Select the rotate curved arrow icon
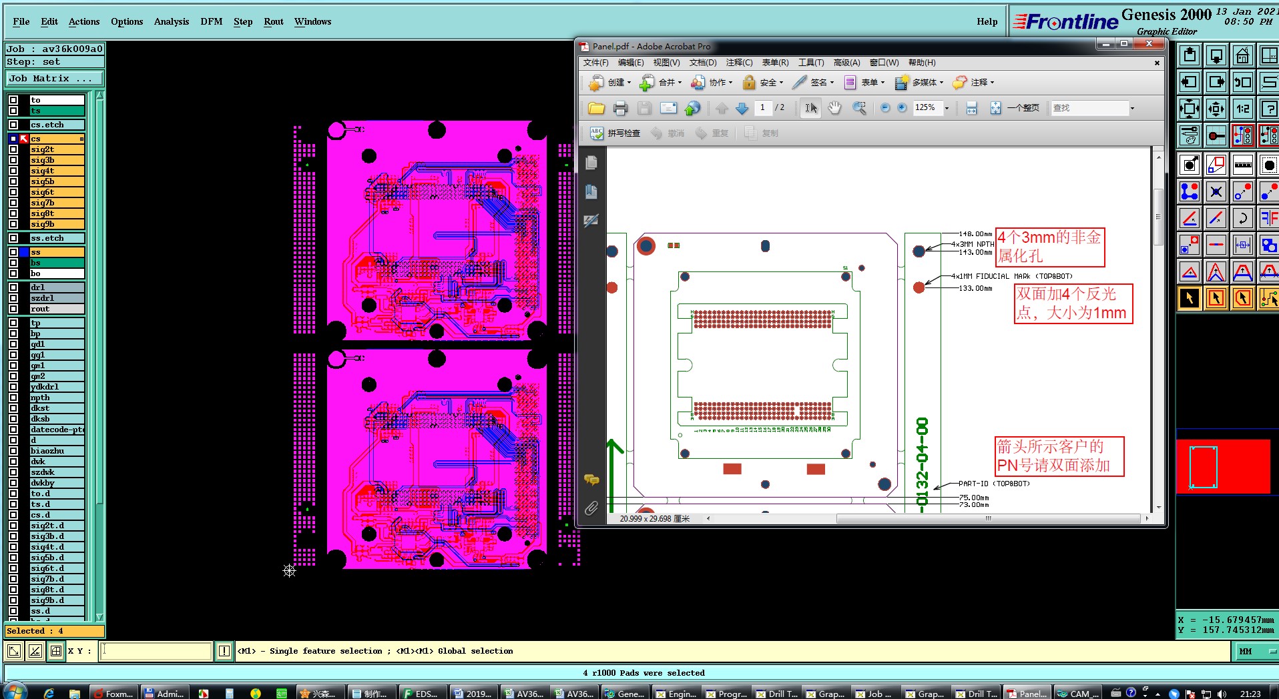 click(x=1242, y=218)
